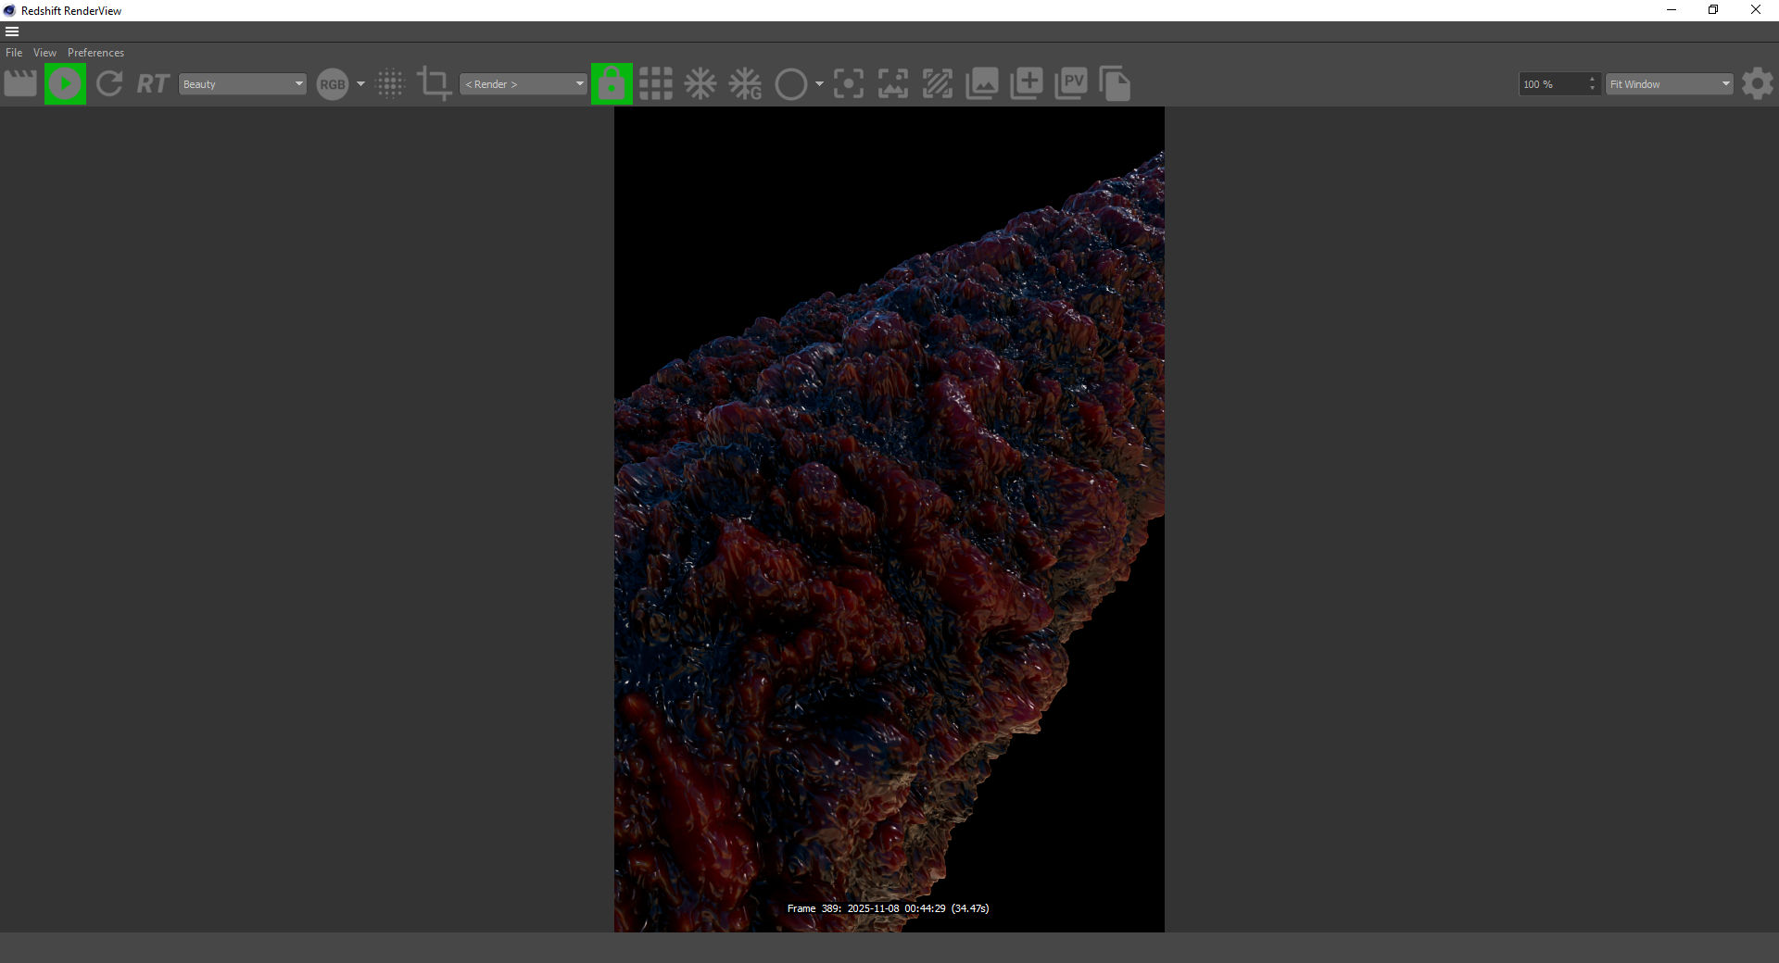Open the Beauty AOV dropdown
Viewport: 1779px width, 963px height.
click(242, 84)
